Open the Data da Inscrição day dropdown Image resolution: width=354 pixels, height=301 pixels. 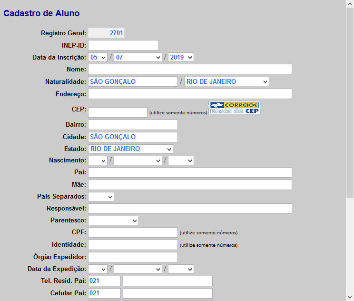tap(98, 57)
